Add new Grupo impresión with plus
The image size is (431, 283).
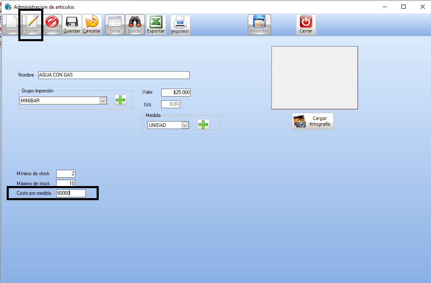click(x=120, y=100)
